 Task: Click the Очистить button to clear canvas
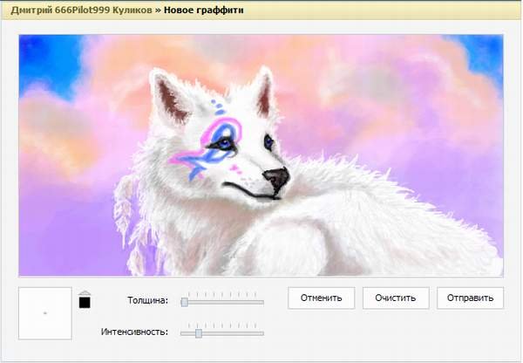(x=396, y=298)
